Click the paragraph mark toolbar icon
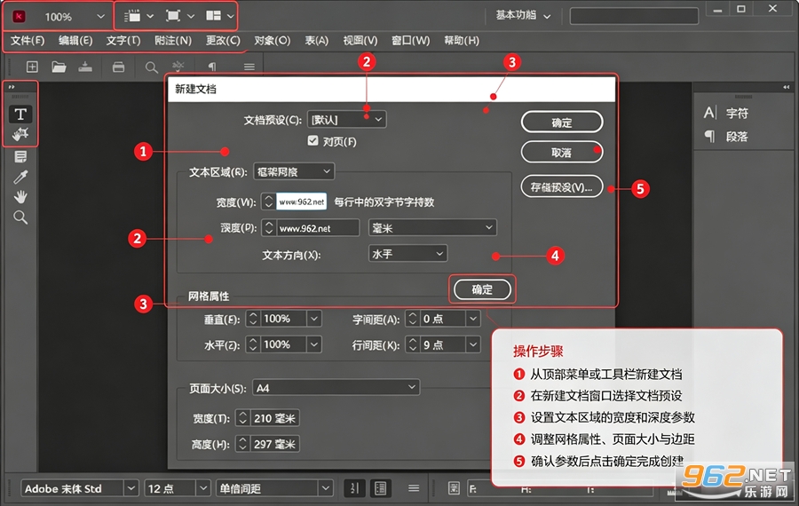 (212, 67)
